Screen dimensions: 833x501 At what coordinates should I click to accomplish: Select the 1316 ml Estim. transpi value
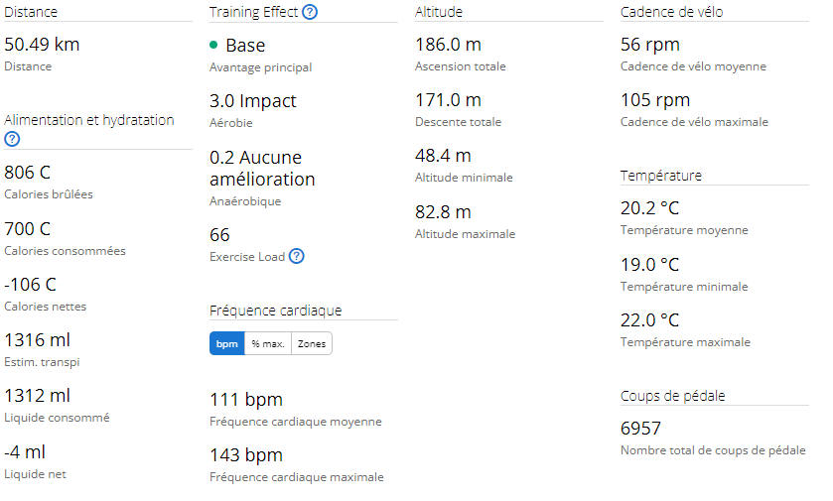click(x=37, y=339)
